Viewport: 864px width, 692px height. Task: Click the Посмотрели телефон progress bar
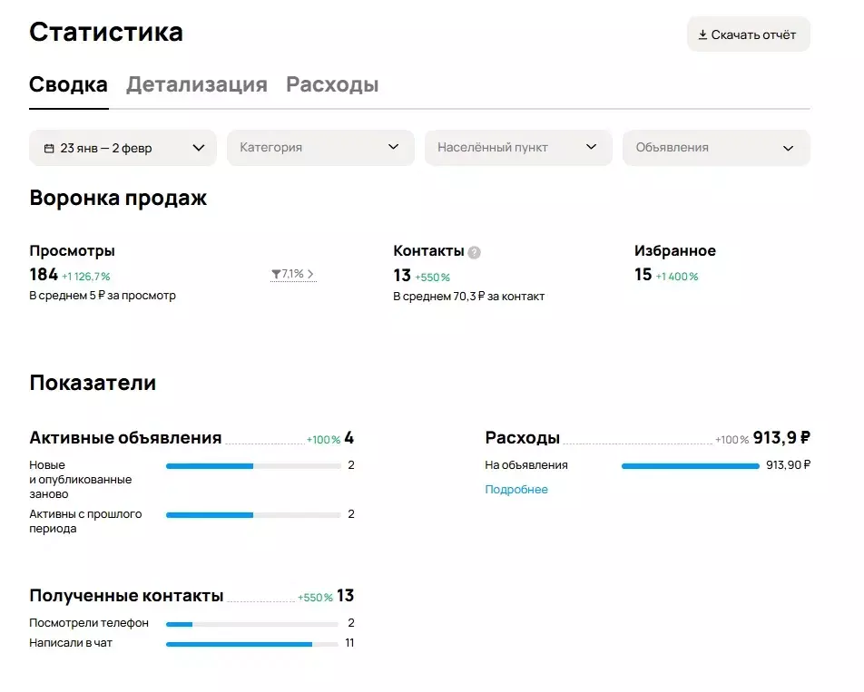(x=251, y=624)
